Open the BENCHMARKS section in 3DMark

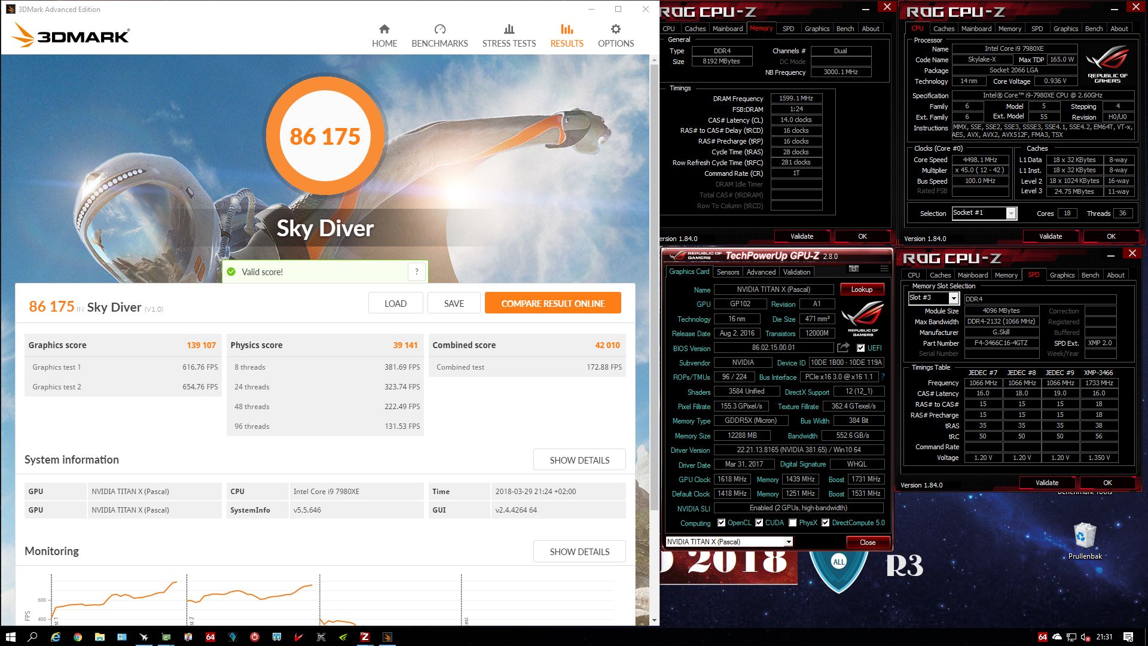tap(439, 36)
